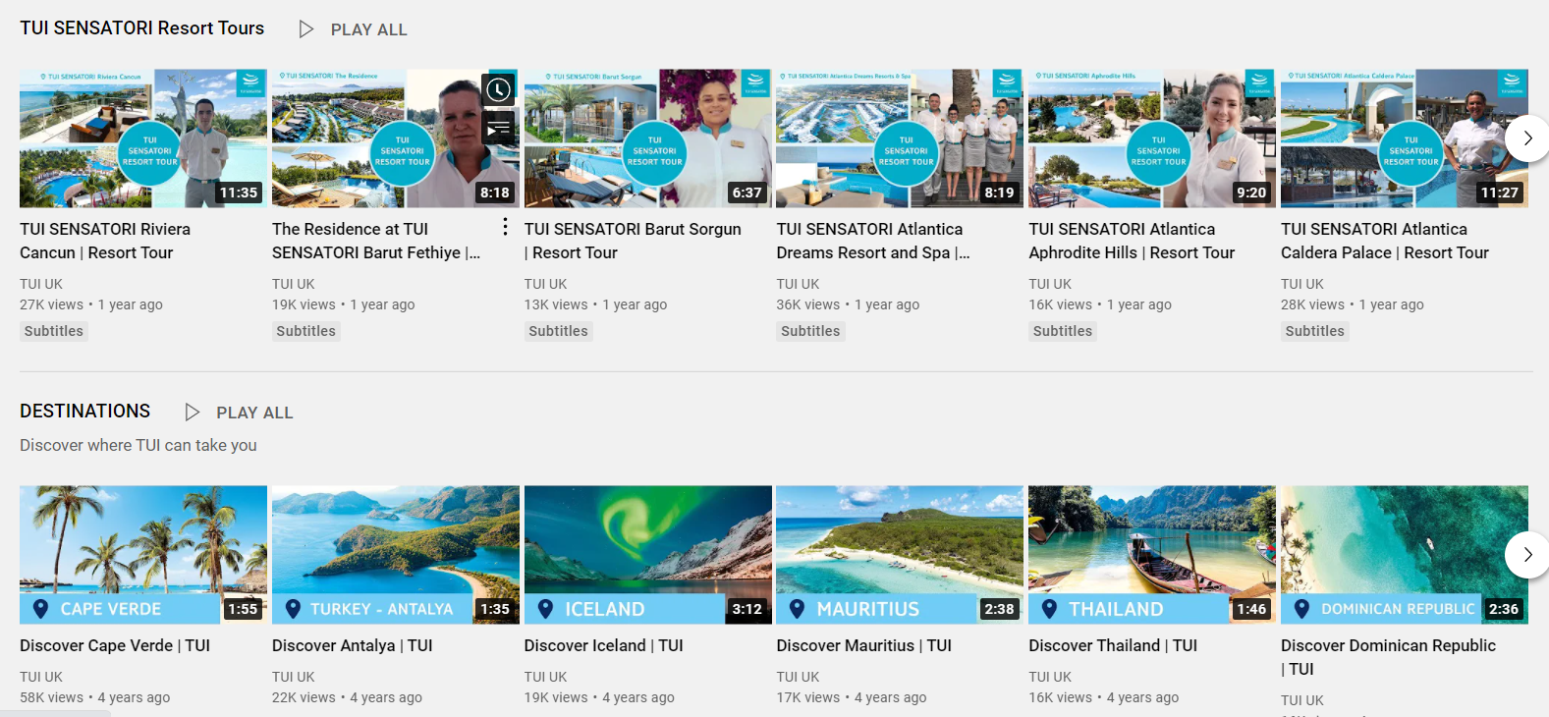Open Iceland northern lights thumbnail
The height and width of the screenshot is (717, 1549).
(648, 555)
